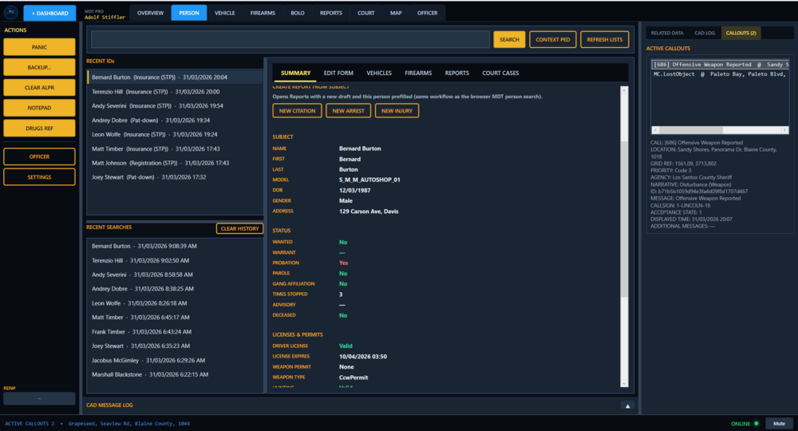This screenshot has width=798, height=431.
Task: Click the Active Callouts 2 status text
Action: pyautogui.click(x=30, y=423)
